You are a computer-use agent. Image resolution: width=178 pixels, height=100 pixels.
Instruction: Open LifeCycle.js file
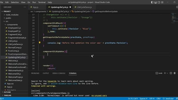[x=13, y=41]
